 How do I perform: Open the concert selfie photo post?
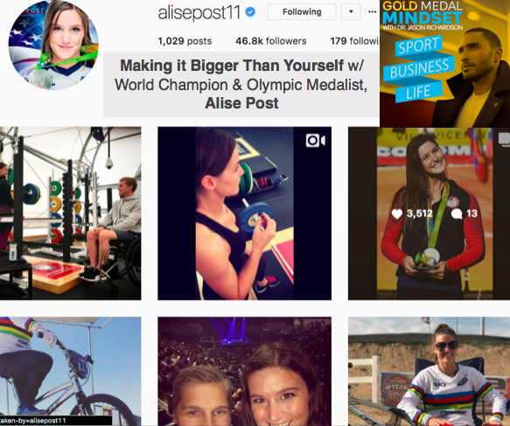(245, 372)
